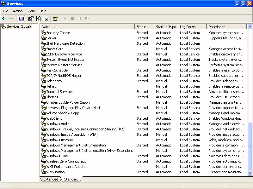Screen dimensions: 253x189
Task: Click the Services title bar icon
Action: tap(3, 3)
